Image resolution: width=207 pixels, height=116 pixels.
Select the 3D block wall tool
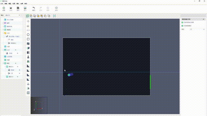[28, 48]
